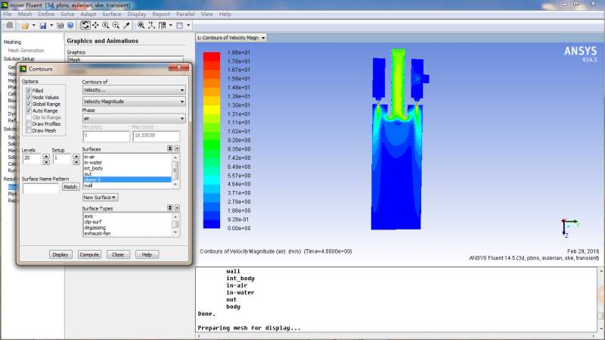This screenshot has width=605, height=340.
Task: Select plane-8 in Surfaces list
Action: pyautogui.click(x=127, y=179)
